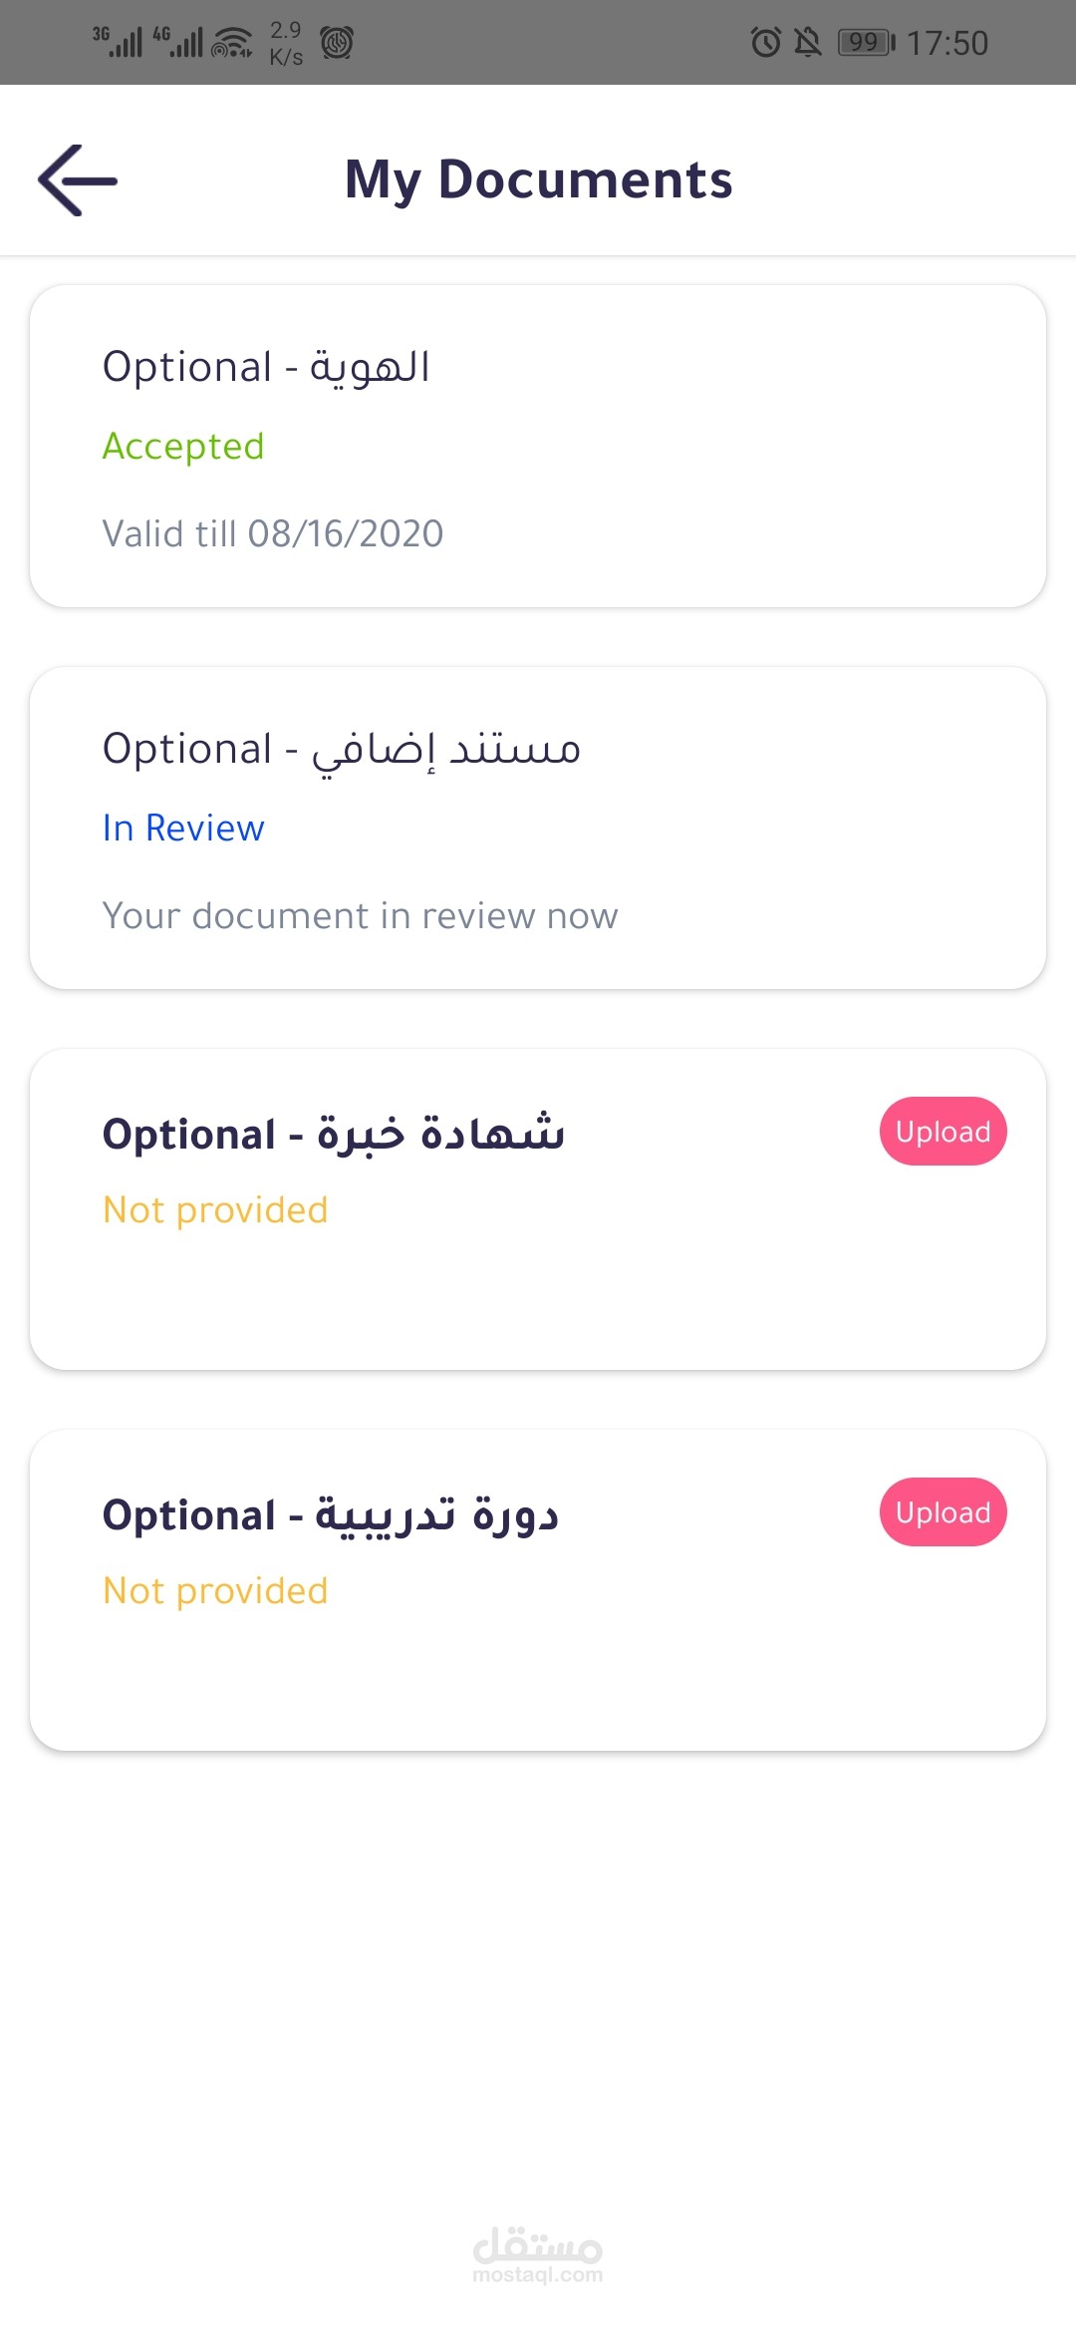Tap the 4G signal strength icon
1076x2333 pixels.
177,42
